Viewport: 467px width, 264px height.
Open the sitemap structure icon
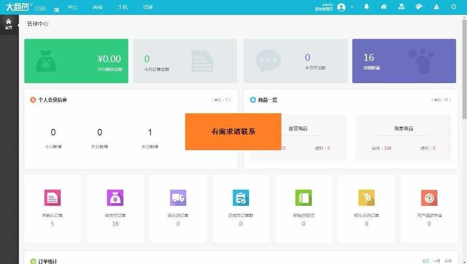click(402, 7)
